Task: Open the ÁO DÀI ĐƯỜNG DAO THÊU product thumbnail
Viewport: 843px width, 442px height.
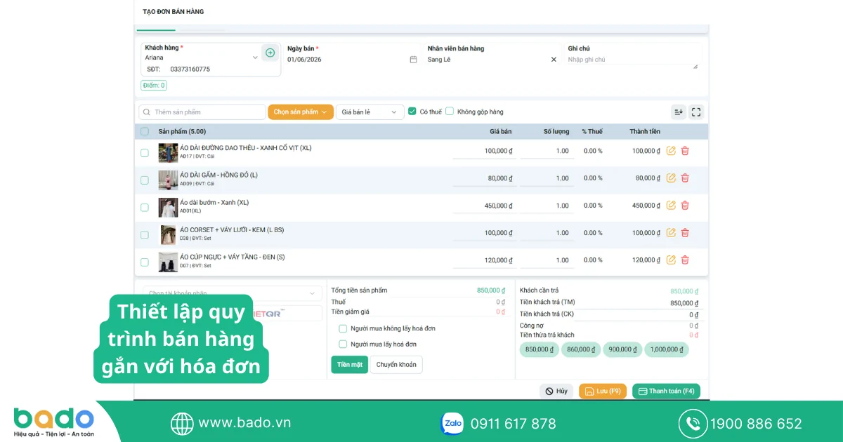Action: [168, 153]
